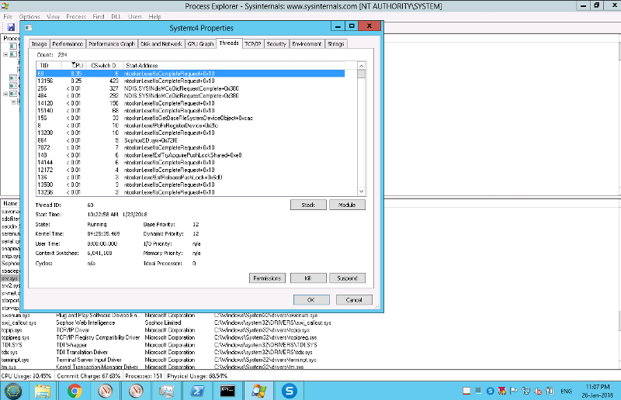Select the IoGetBaseFileSystemDeviceObject thread row
Image resolution: width=621 pixels, height=400 pixels.
coord(190,118)
